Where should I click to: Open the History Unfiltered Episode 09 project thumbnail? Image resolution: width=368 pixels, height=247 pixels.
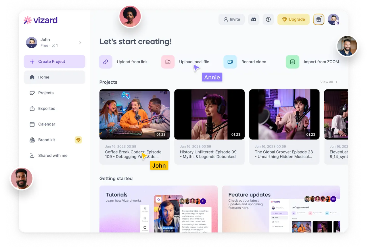(x=209, y=114)
